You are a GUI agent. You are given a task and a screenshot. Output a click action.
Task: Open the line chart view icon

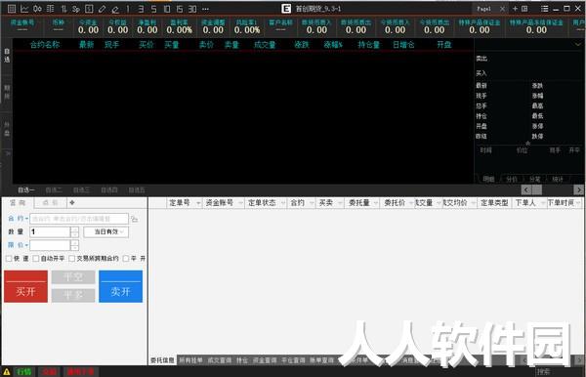(24, 9)
